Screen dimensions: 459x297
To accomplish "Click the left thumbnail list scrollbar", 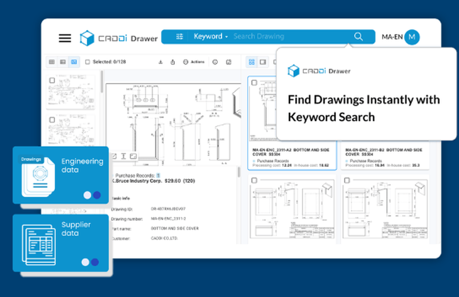I will 102,82.
